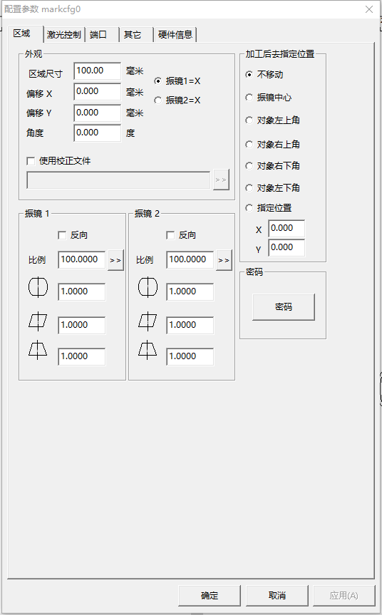Click the barrel distortion icon in 振镜 1
Screen dimensions: 382x615
[38, 287]
